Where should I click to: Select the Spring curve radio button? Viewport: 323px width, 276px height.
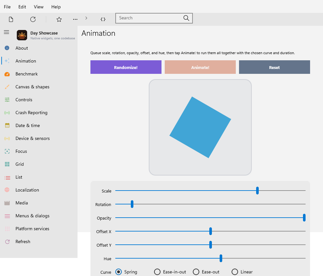[x=119, y=272]
